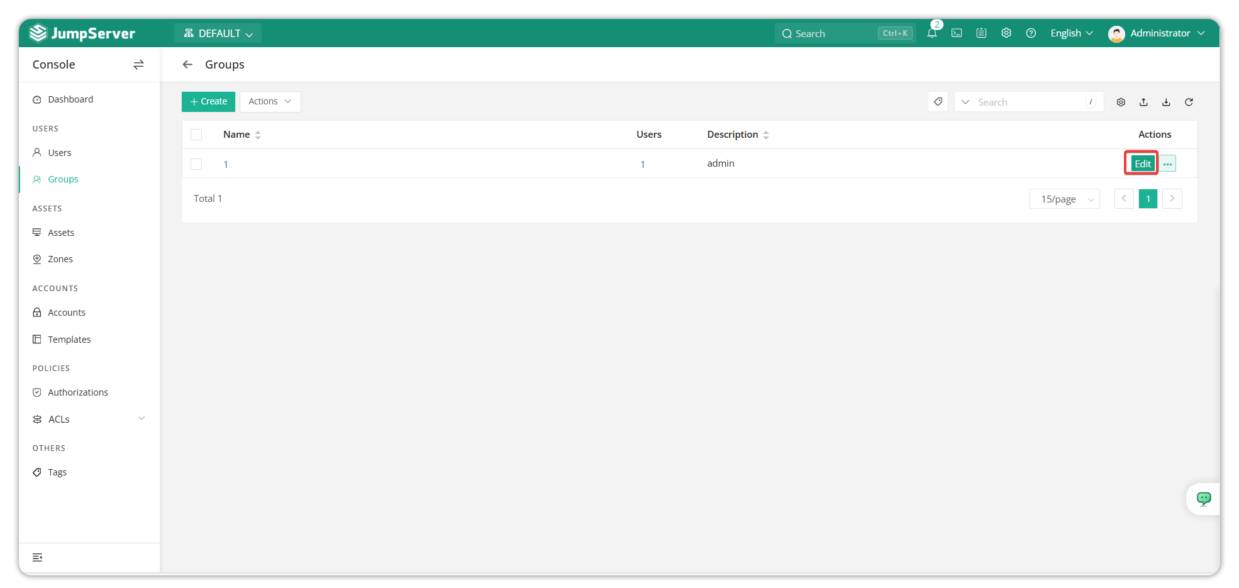Click the import upload icon

(x=1143, y=102)
